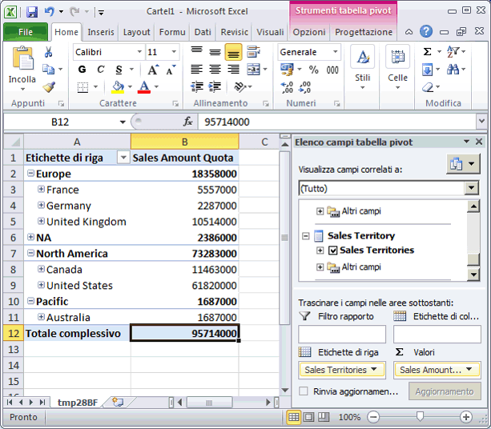The height and width of the screenshot is (429, 491).
Task: Switch to the Dati ribbon tab
Action: tap(203, 32)
